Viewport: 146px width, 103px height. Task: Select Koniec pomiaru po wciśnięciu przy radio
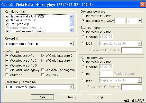[83, 61]
